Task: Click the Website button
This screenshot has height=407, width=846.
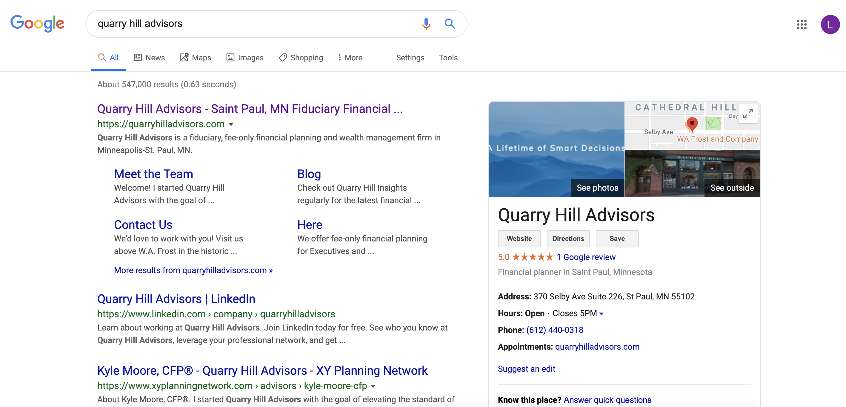Action: [519, 239]
